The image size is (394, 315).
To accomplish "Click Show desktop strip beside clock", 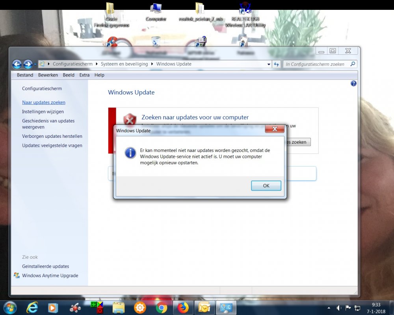I will 392,308.
